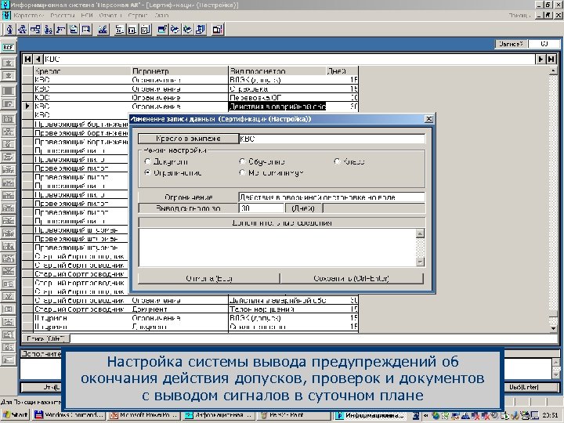The height and width of the screenshot is (423, 564).
Task: Click the two-people toolbar icon
Action: [x=48, y=29]
